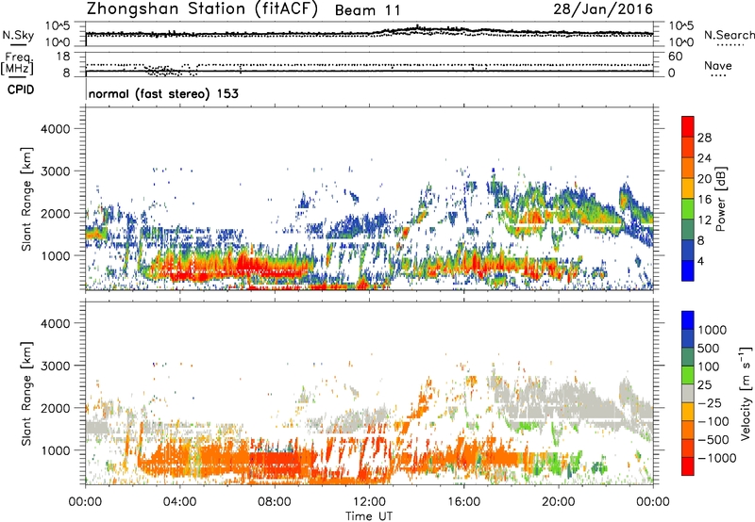755x522 pixels.
Task: Click power panel 'Slant Range [km]' label
Action: point(26,199)
